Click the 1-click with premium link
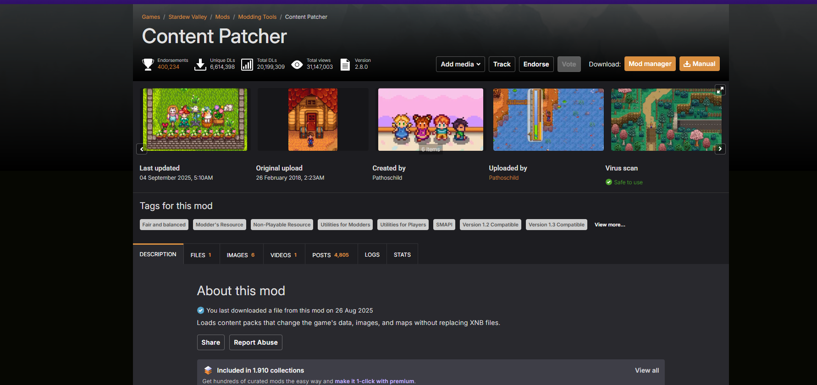Image resolution: width=817 pixels, height=385 pixels. [x=374, y=381]
